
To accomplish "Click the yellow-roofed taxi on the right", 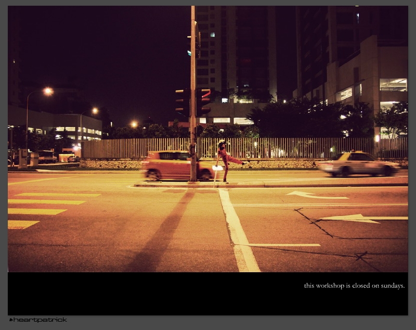I will 358,163.
